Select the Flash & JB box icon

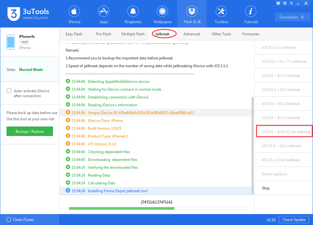click(x=192, y=11)
